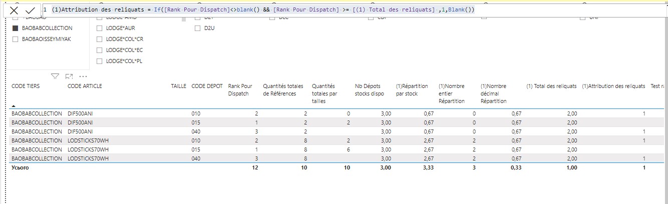Screen dimensions: 668x204
Task: Click total Nombre décimal value 0,33
Action: click(x=515, y=167)
